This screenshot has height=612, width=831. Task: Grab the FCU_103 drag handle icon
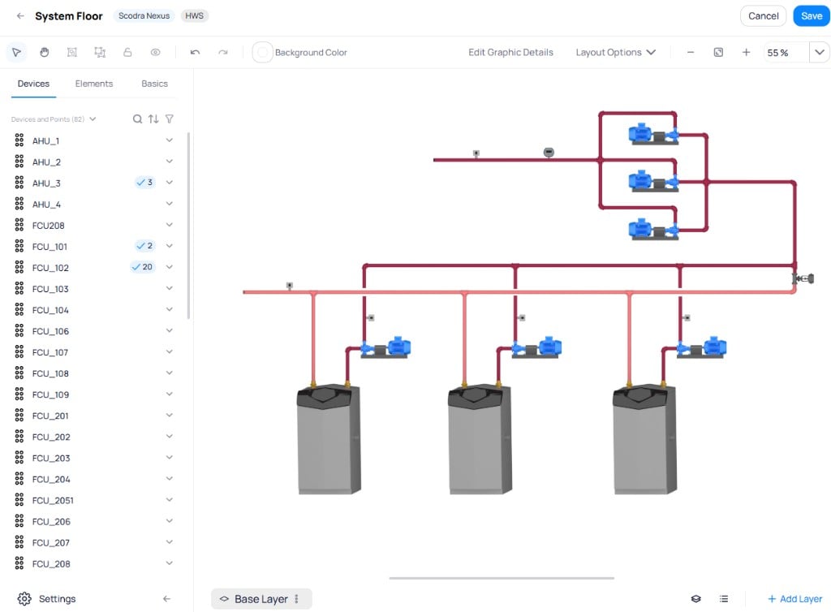click(19, 289)
